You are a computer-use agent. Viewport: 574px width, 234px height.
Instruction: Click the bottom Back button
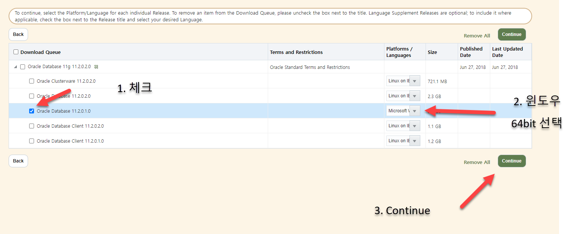18,161
